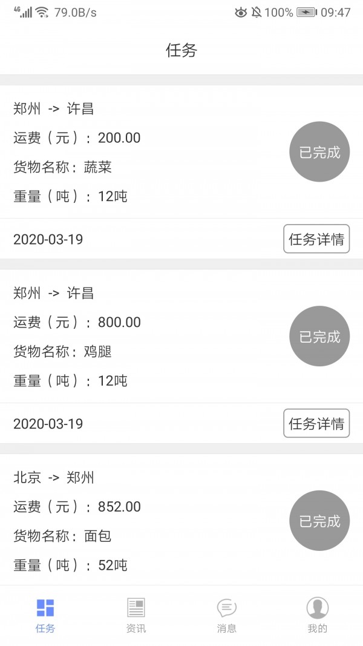This screenshot has height=646, width=363.
Task: Tap 已完成 badge on the 面包 task
Action: pyautogui.click(x=320, y=521)
